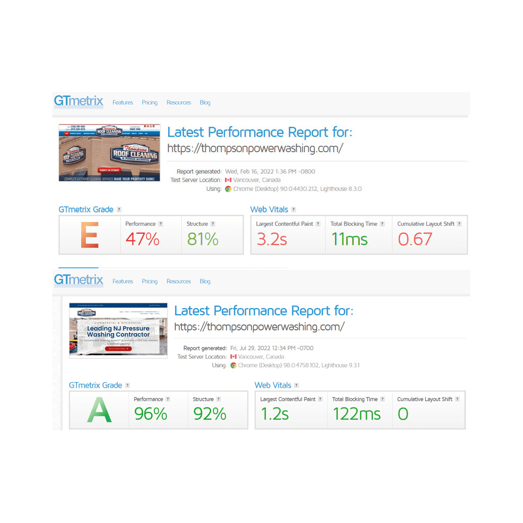
Task: Click the 3.2s Largest Contentful Paint value
Action: (272, 239)
